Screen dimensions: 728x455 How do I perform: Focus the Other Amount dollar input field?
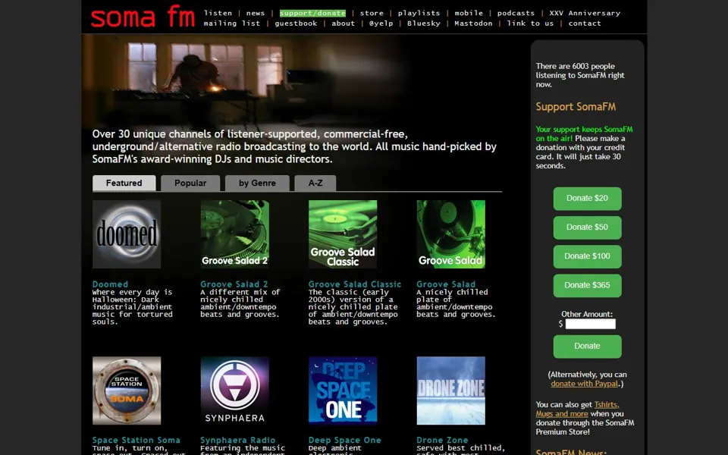[590, 324]
